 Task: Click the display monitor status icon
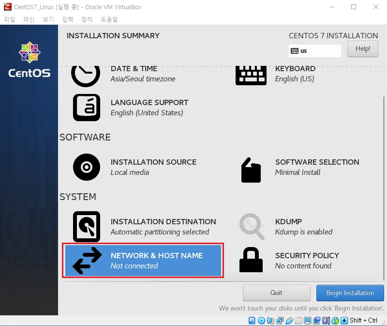coord(308,321)
